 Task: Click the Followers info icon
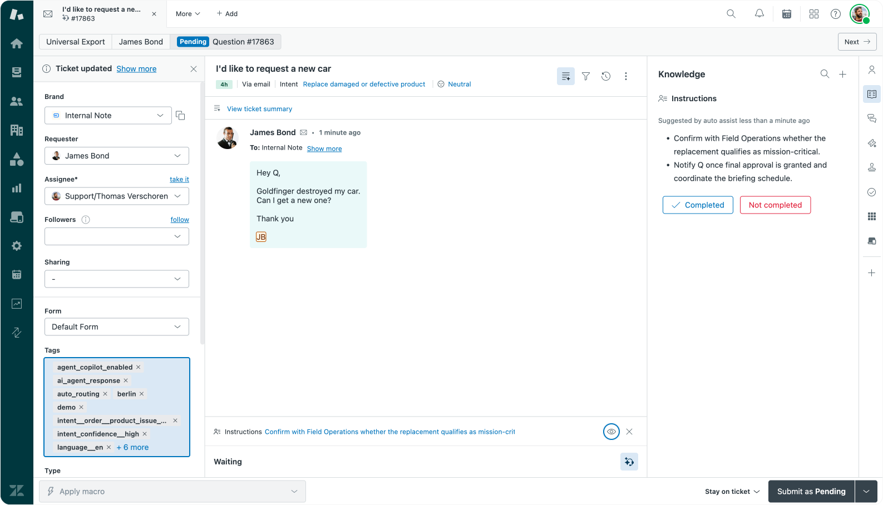86,220
